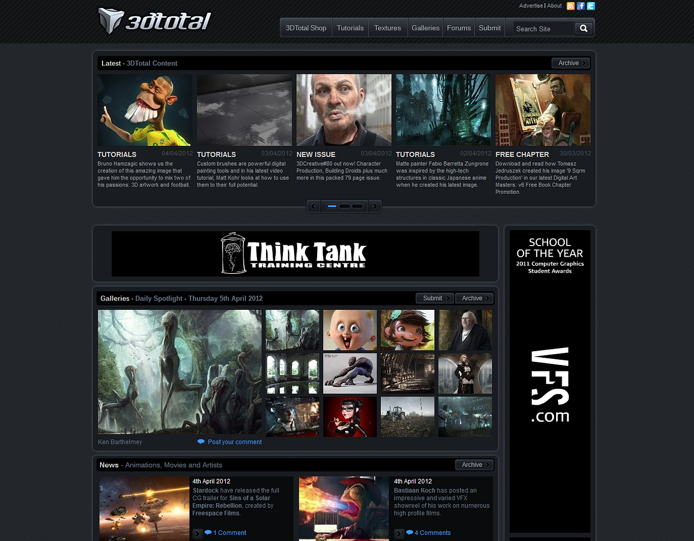Open the Facebook icon

(581, 6)
